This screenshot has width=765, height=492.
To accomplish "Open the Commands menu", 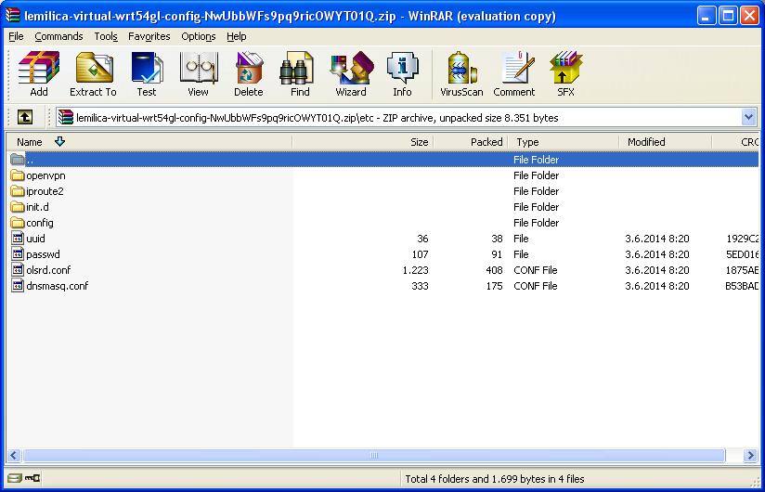I will [x=58, y=36].
